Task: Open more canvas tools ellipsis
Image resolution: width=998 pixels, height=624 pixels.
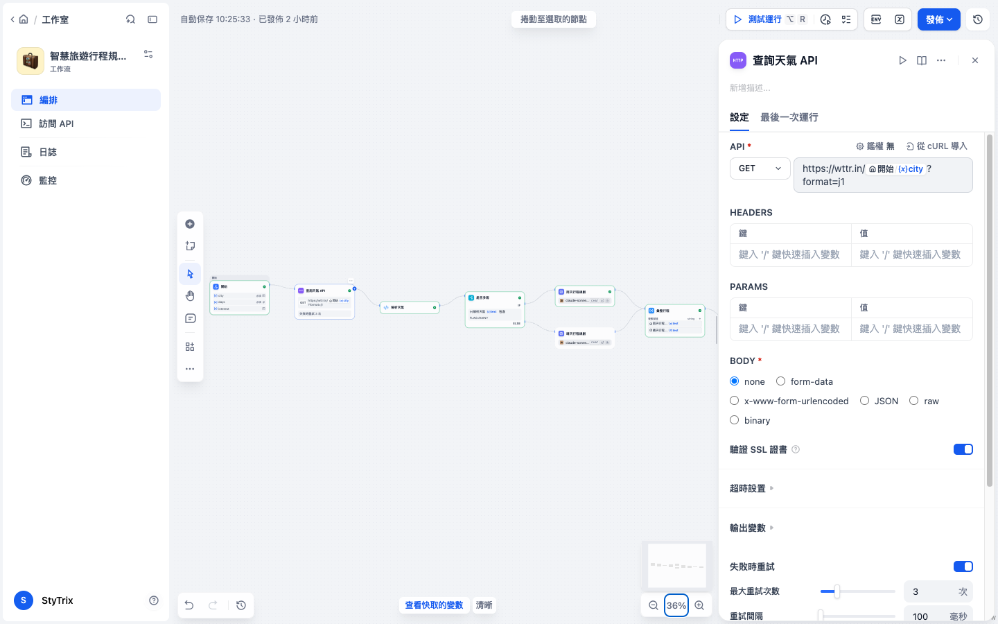Action: (x=190, y=369)
